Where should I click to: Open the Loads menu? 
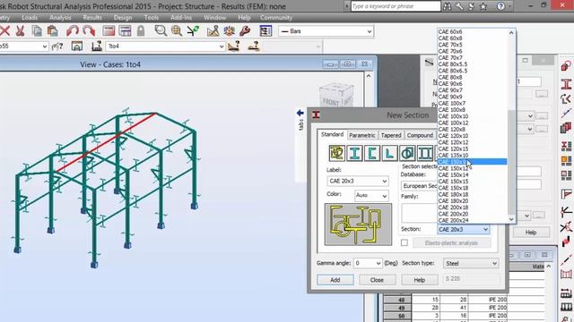(x=30, y=18)
